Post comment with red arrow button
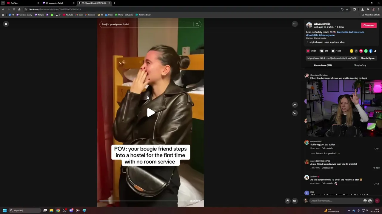This screenshot has width=382, height=214. pos(377,201)
